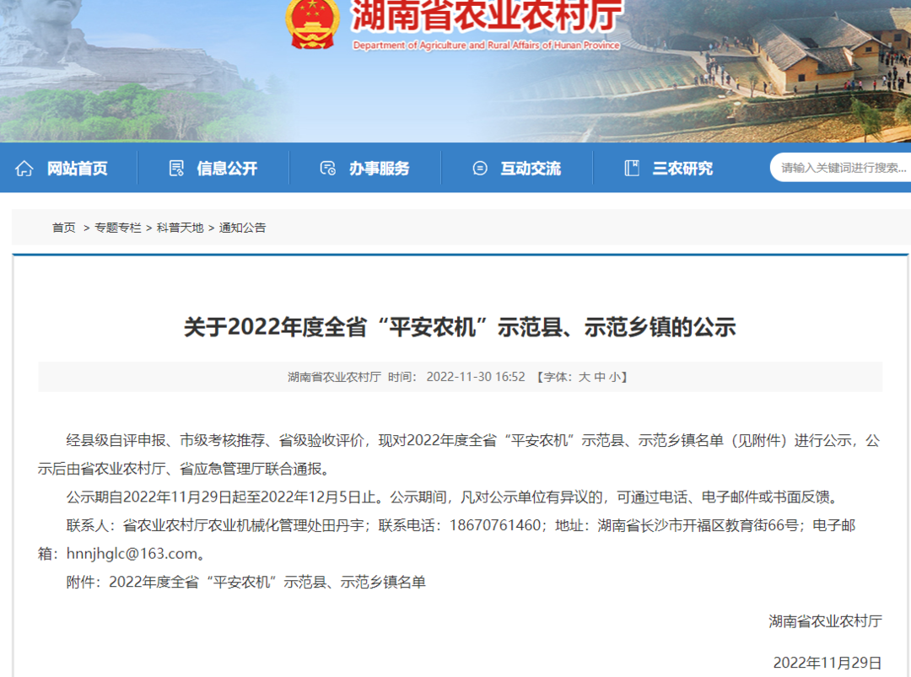Image resolution: width=911 pixels, height=677 pixels.
Task: Click the chat bubble icon beside 互动交流
Action: tap(481, 168)
